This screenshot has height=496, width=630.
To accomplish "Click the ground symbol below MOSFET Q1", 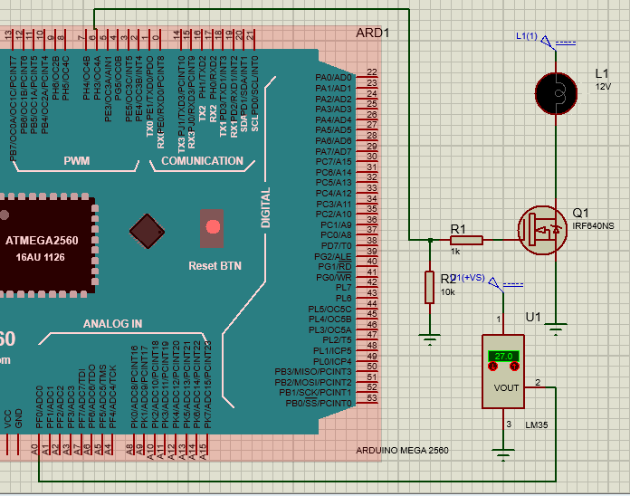I will coord(556,329).
